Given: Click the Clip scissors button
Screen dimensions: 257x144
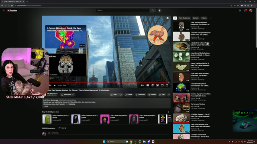Looking at the screenshot, I should point(162,95).
